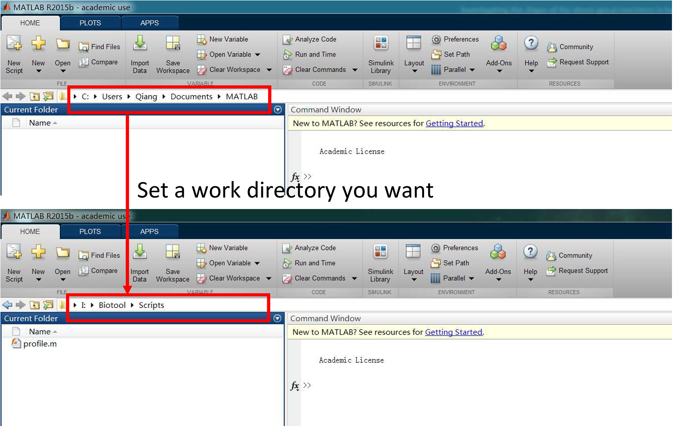The width and height of the screenshot is (675, 428).
Task: Expand Layout dropdown in top window
Action: (414, 71)
